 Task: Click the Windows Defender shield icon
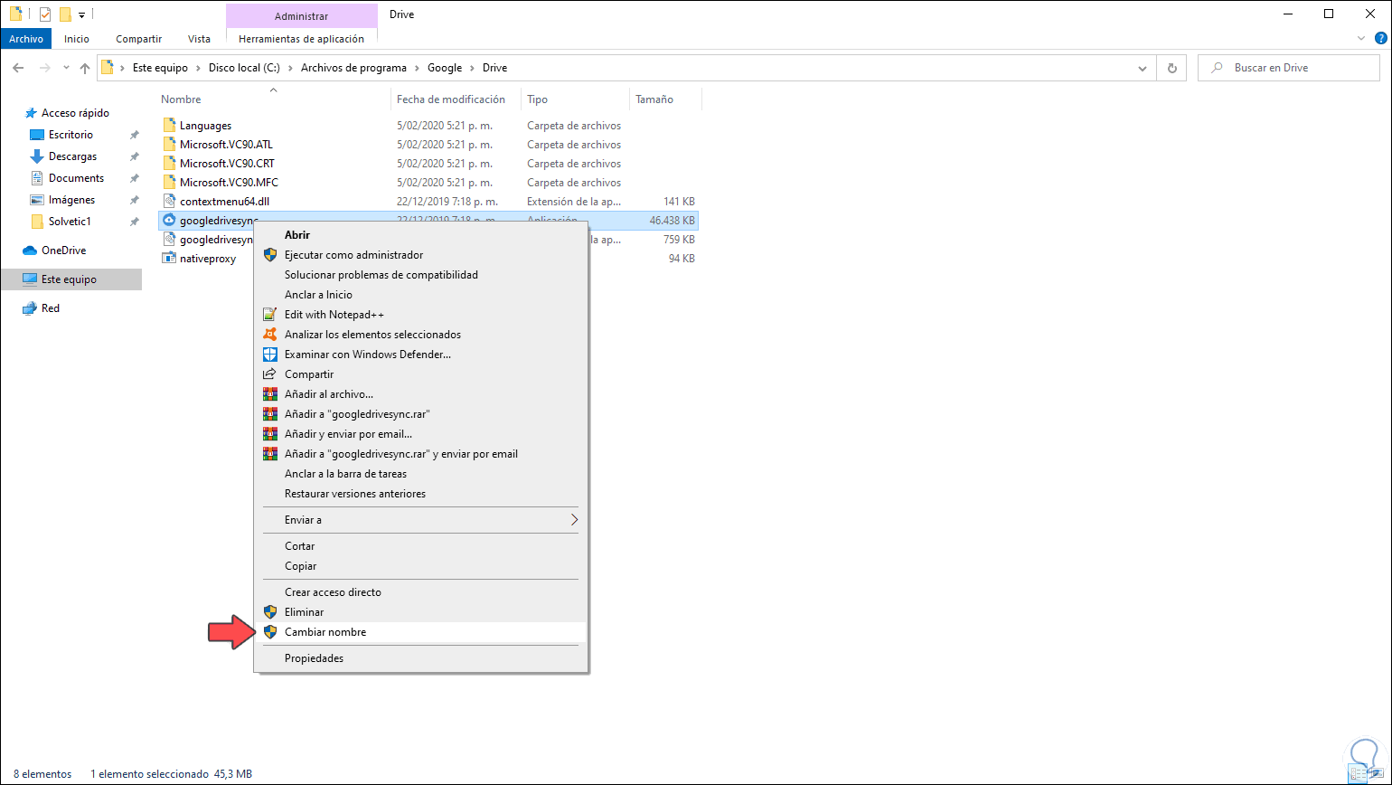point(269,355)
